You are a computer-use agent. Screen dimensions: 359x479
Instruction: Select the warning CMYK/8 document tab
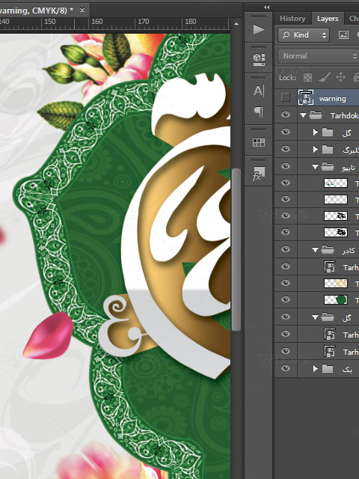(36, 10)
